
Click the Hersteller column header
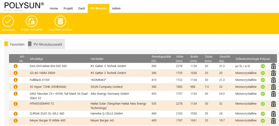pos(97,59)
